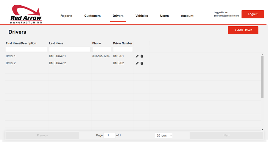Focus the Last Name filter input
This screenshot has height=142, width=268.
pos(70,49)
